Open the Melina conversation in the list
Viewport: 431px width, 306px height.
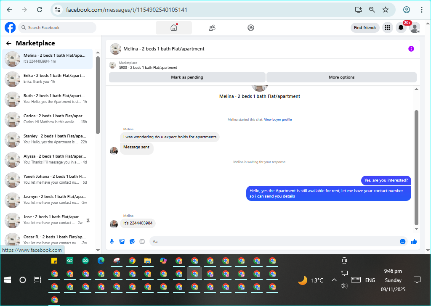[47, 59]
